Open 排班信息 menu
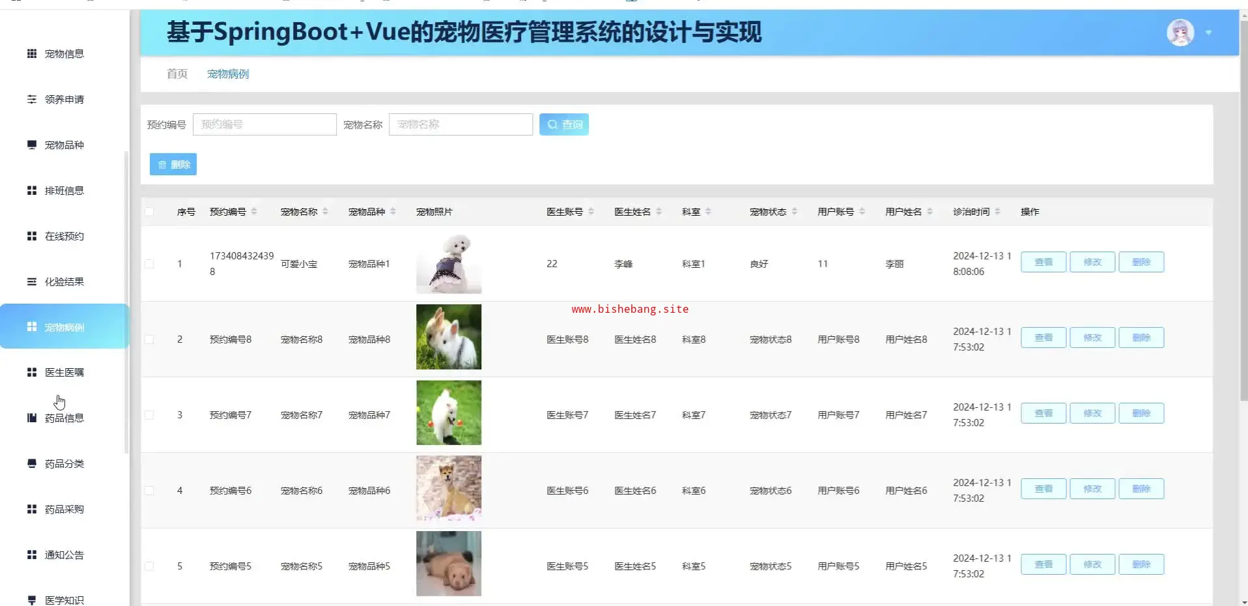 pos(64,190)
